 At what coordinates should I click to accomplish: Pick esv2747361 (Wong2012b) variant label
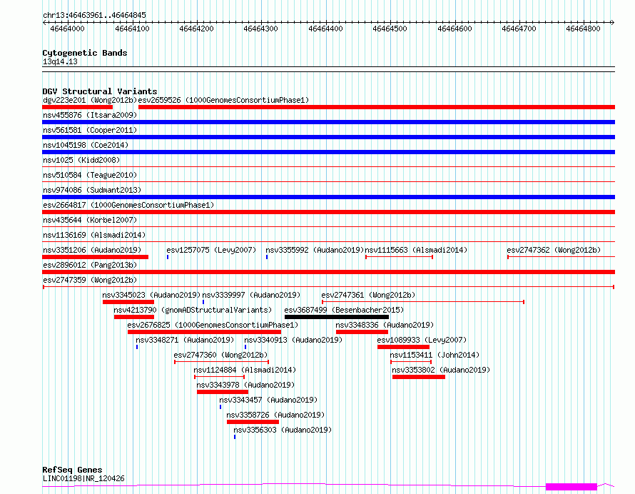pos(369,295)
